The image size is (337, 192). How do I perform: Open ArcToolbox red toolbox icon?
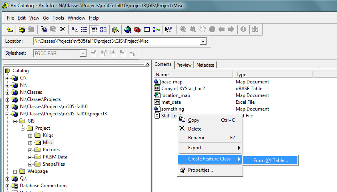pos(137,30)
